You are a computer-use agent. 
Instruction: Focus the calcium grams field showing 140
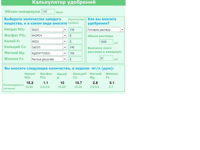click(x=75, y=47)
